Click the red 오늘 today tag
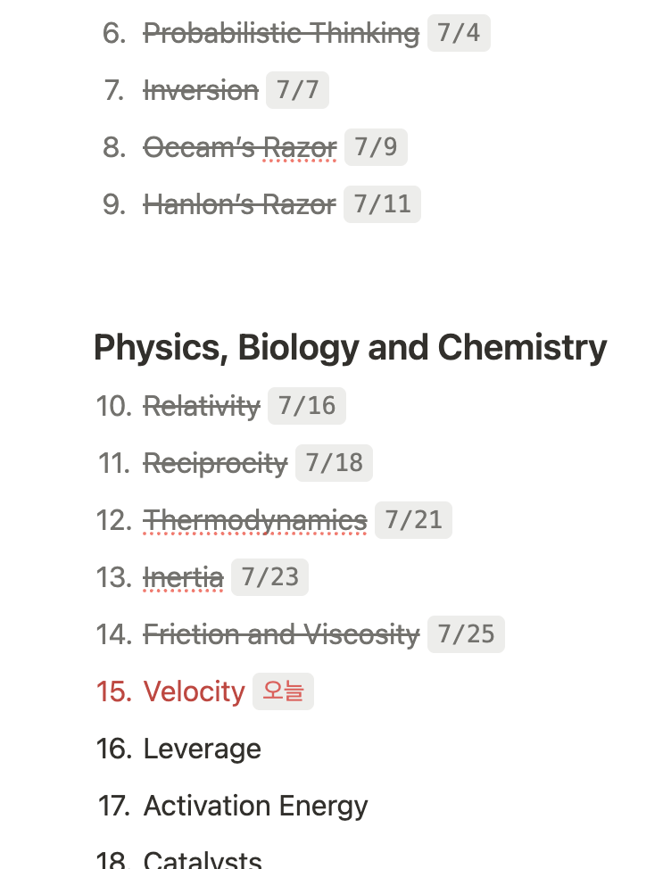 (283, 692)
